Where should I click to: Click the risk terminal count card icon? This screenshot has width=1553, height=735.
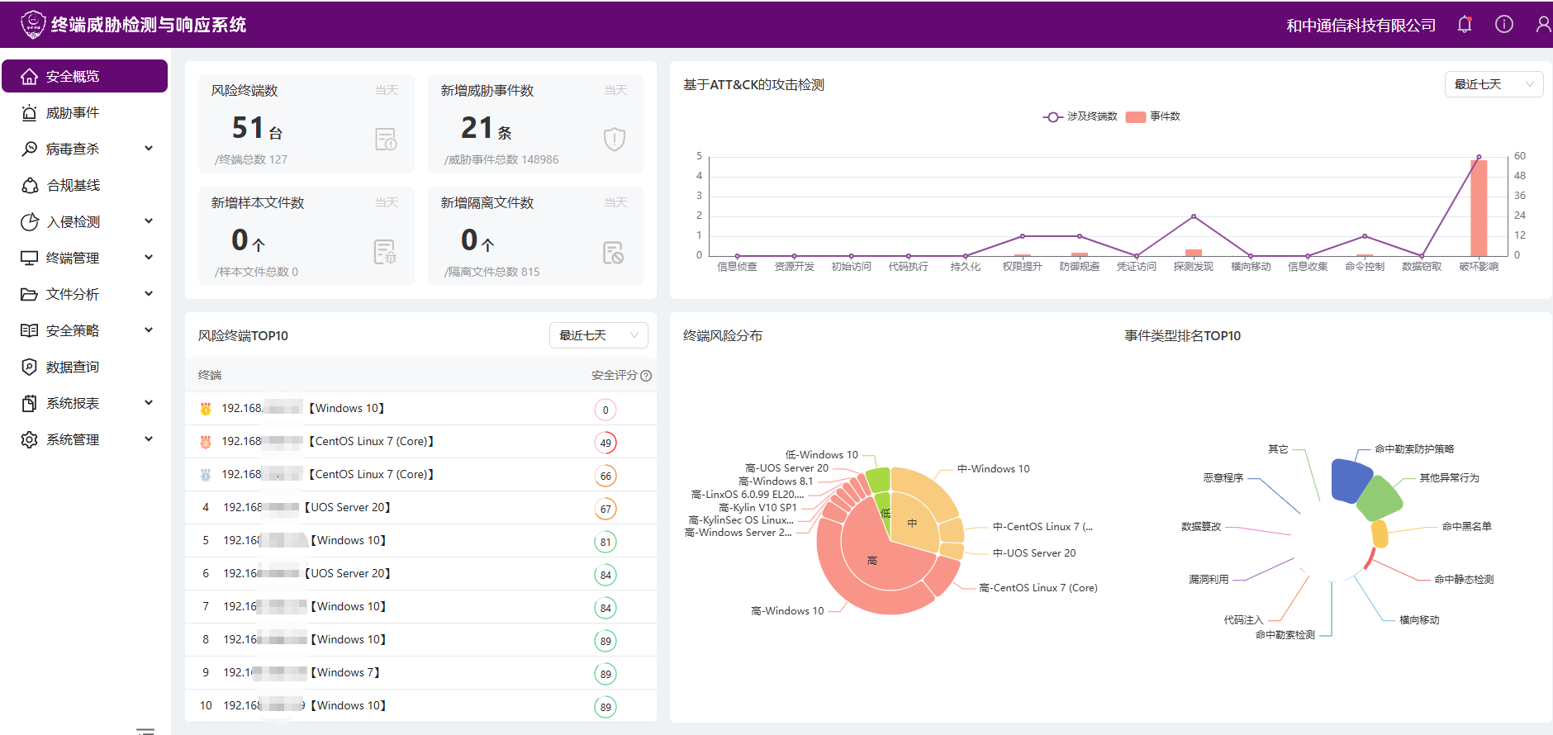click(x=386, y=139)
